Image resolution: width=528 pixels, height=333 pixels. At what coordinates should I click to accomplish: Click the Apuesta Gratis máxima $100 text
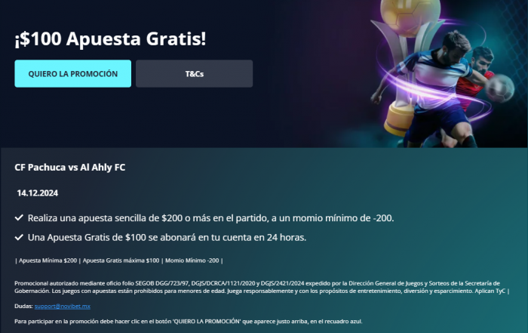pos(121,261)
